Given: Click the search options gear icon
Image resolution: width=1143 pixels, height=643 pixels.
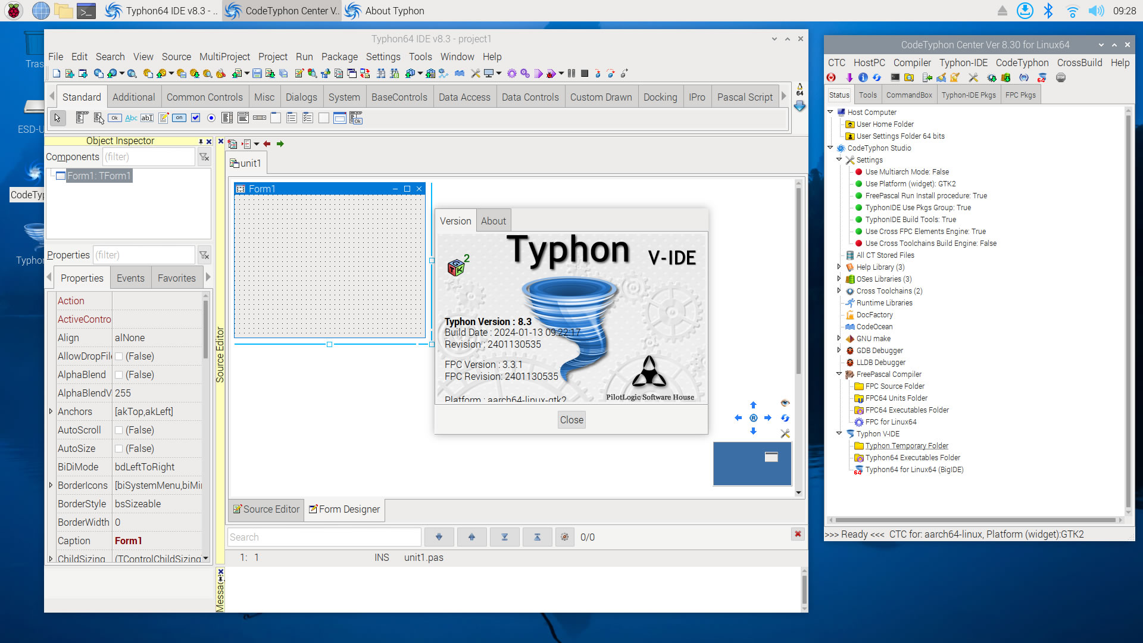Looking at the screenshot, I should [x=564, y=537].
